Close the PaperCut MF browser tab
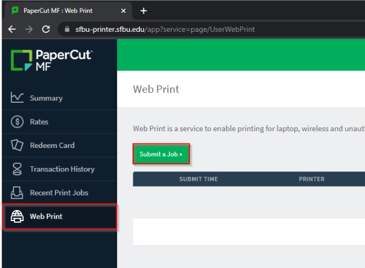 (x=123, y=11)
